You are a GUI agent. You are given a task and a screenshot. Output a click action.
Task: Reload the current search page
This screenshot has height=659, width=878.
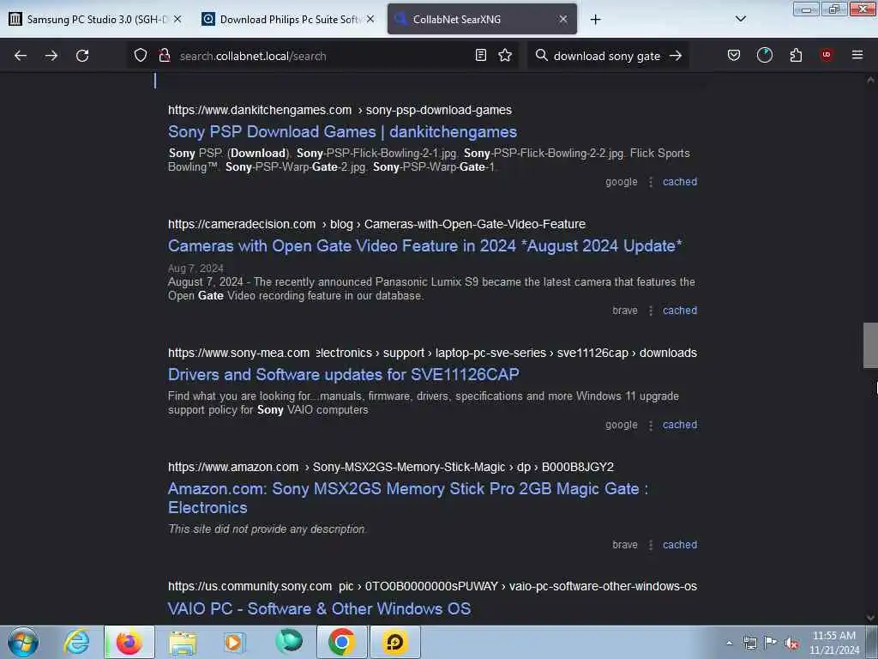pos(82,56)
